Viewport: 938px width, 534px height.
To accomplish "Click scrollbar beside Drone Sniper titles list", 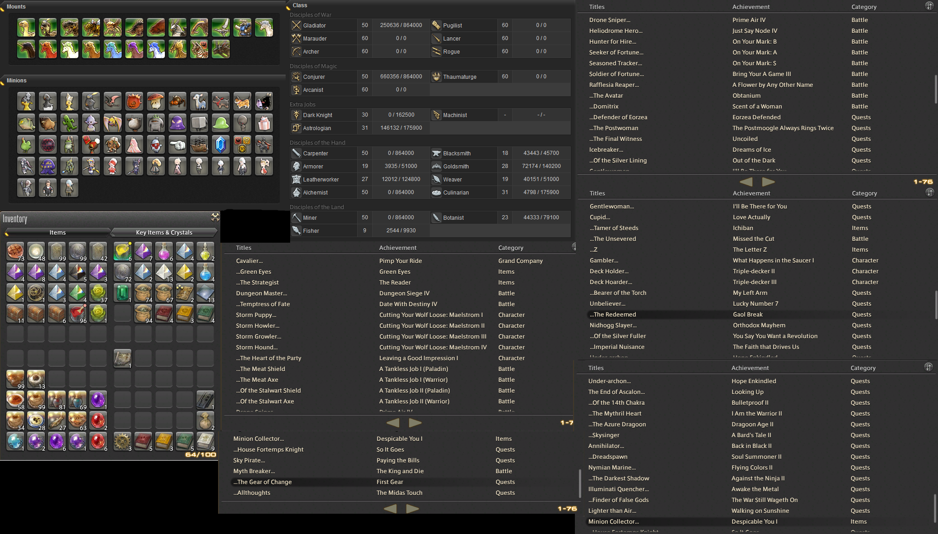I will click(x=935, y=90).
